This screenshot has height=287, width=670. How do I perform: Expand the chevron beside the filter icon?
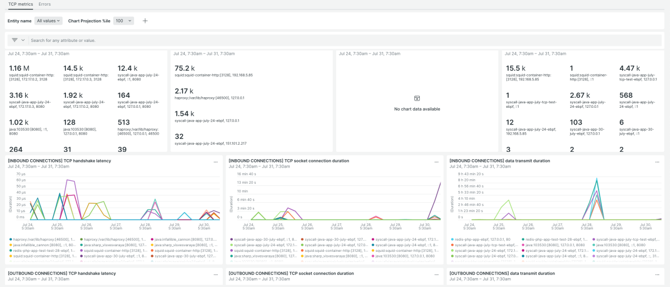23,40
